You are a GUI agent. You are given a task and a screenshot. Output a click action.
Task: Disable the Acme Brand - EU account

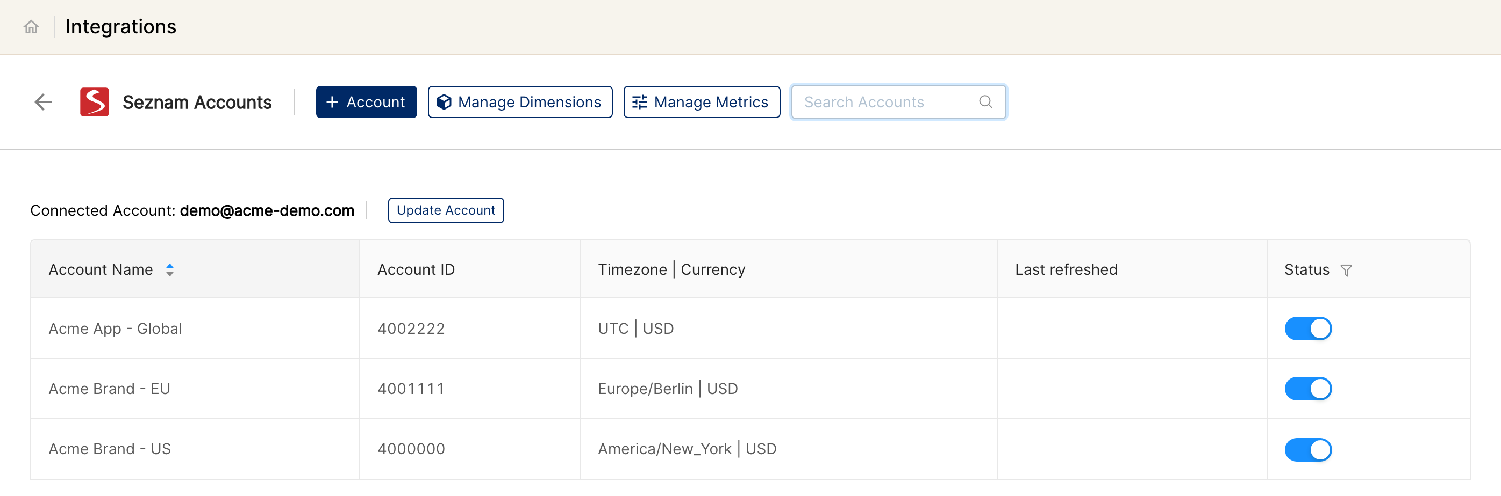pyautogui.click(x=1308, y=389)
